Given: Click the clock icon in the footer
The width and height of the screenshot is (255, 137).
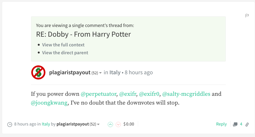Looking at the screenshot, I should coord(10,124).
